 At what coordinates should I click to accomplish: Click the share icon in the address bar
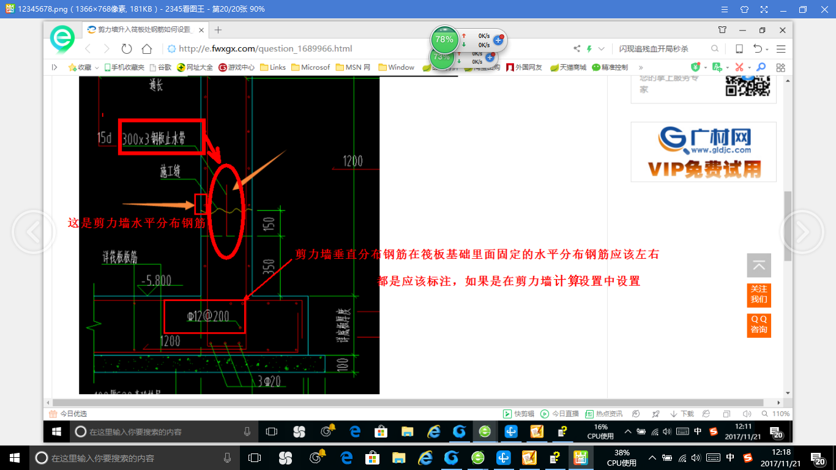click(x=577, y=48)
